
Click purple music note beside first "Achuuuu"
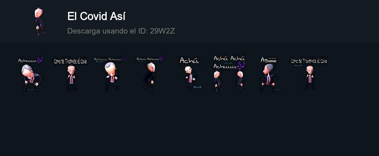coord(40,60)
